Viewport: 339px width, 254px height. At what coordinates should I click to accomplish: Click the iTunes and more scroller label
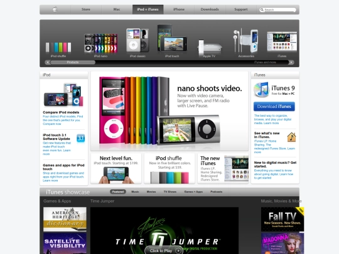click(265, 62)
